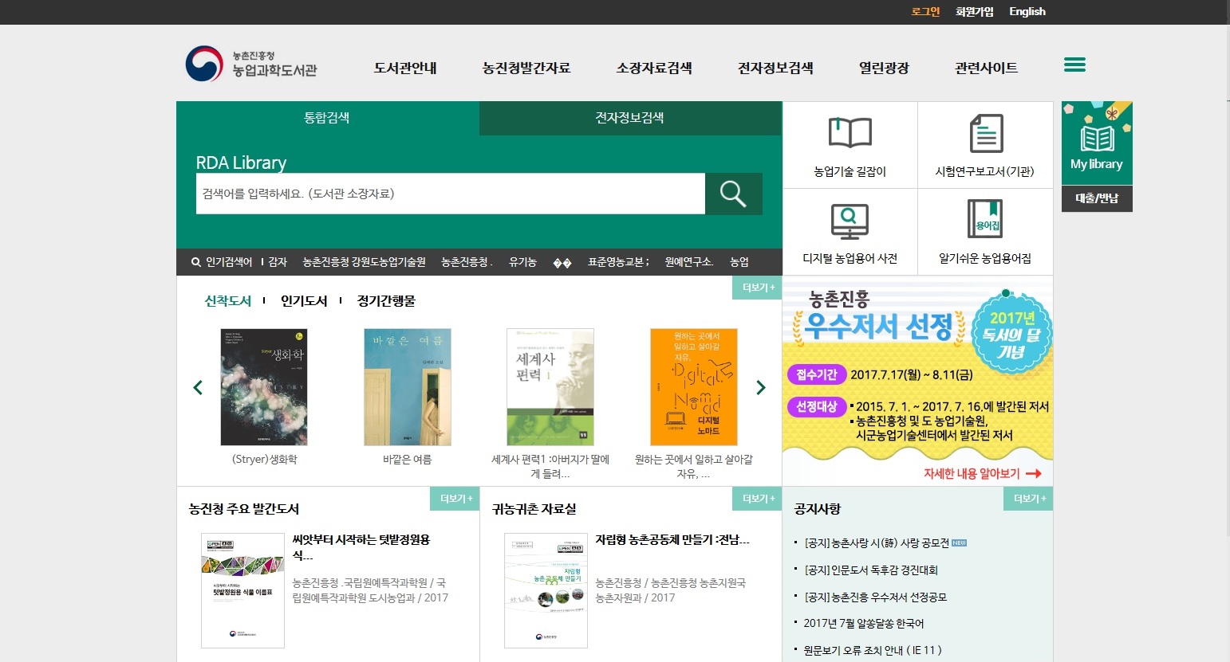Open 열린광장 menu
This screenshot has width=1230, height=662.
[x=884, y=69]
